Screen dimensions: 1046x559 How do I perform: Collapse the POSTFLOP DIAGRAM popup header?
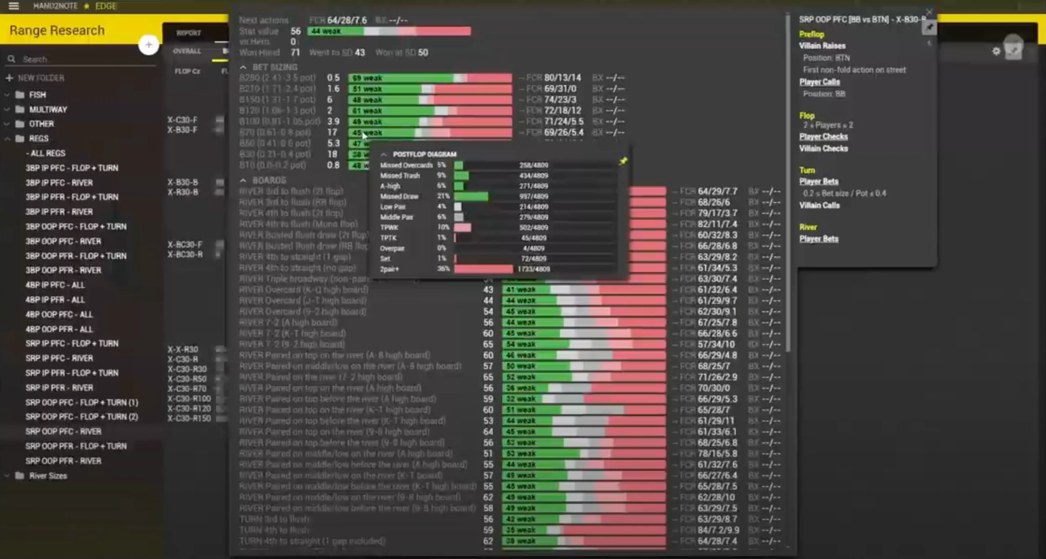pos(384,154)
